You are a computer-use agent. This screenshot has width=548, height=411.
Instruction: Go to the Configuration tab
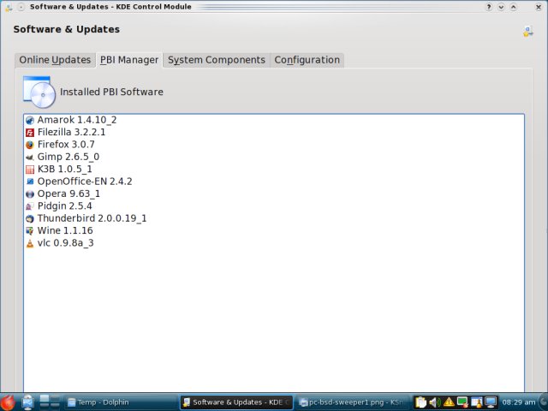click(307, 60)
